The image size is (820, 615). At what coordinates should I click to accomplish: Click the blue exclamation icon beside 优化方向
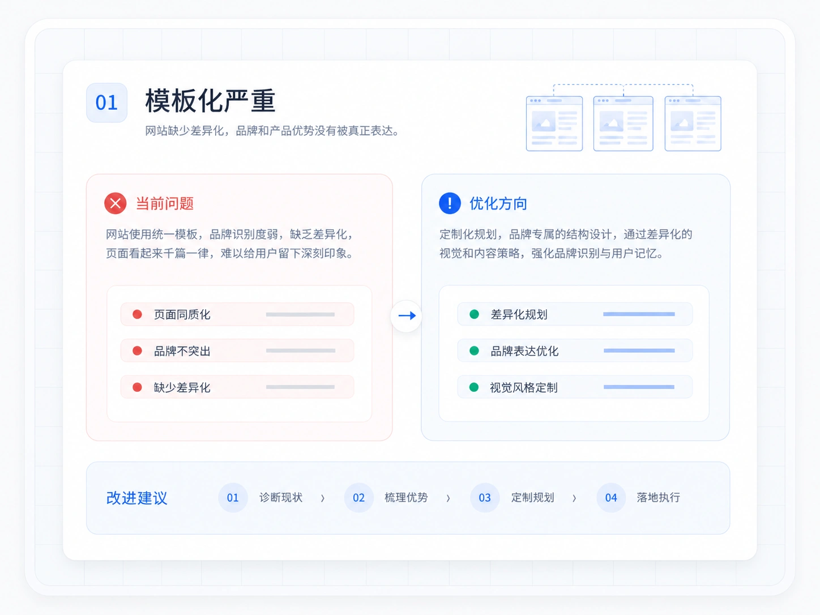[x=450, y=203]
